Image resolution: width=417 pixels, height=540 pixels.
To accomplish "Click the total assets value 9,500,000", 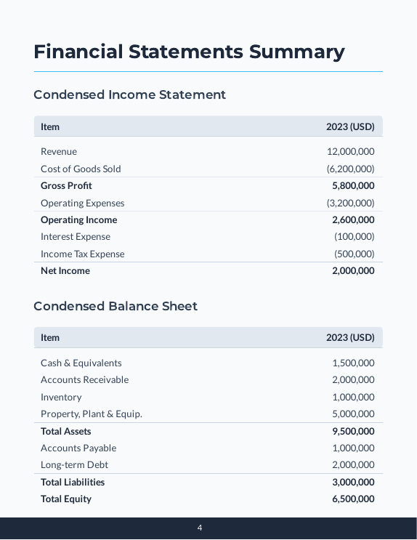I will 353,431.
